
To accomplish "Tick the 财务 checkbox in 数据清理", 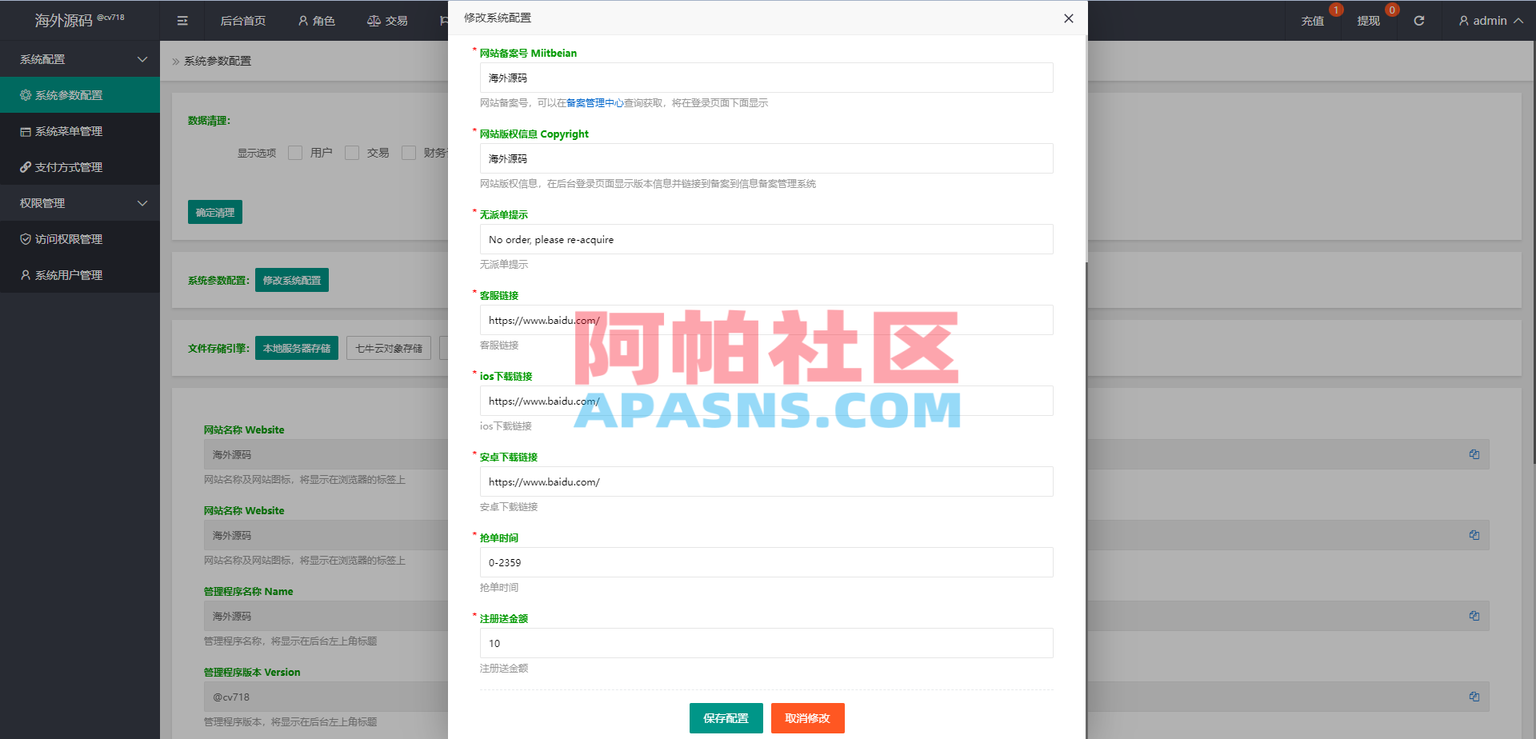I will click(x=409, y=152).
